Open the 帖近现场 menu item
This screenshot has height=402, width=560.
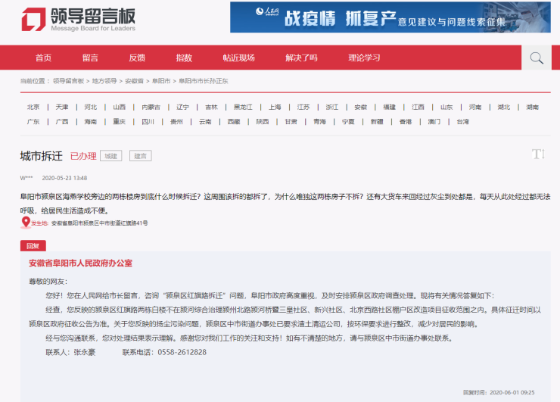[x=238, y=58]
